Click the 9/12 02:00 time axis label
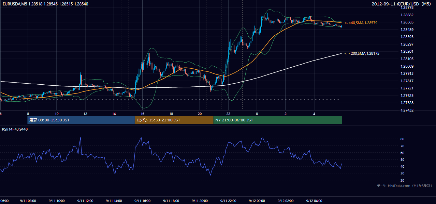 pos(286,201)
